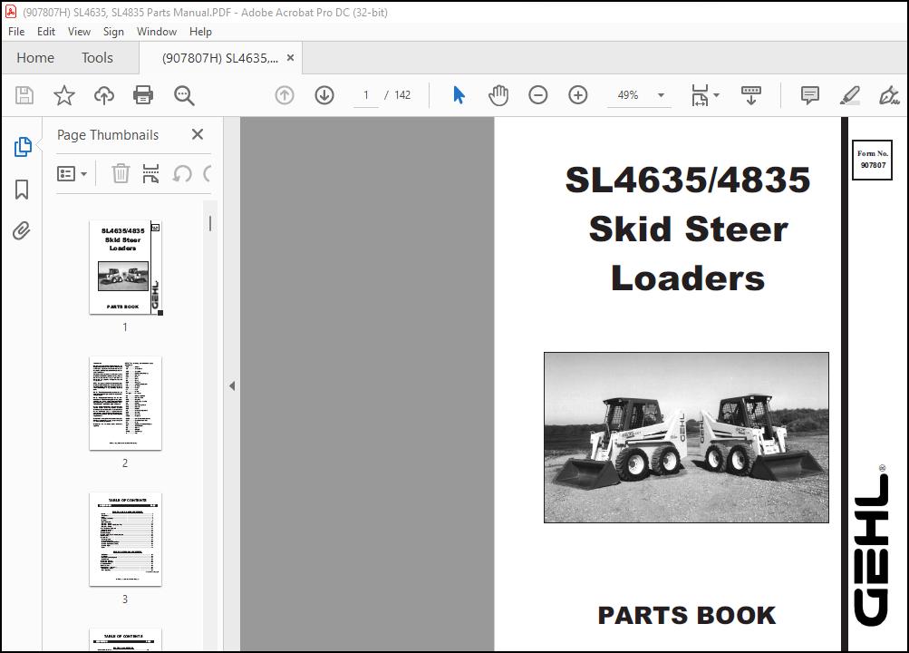Image resolution: width=909 pixels, height=653 pixels.
Task: Go to next page arrow
Action: point(324,95)
